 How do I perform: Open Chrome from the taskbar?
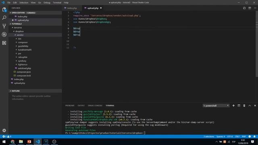pos(12,141)
